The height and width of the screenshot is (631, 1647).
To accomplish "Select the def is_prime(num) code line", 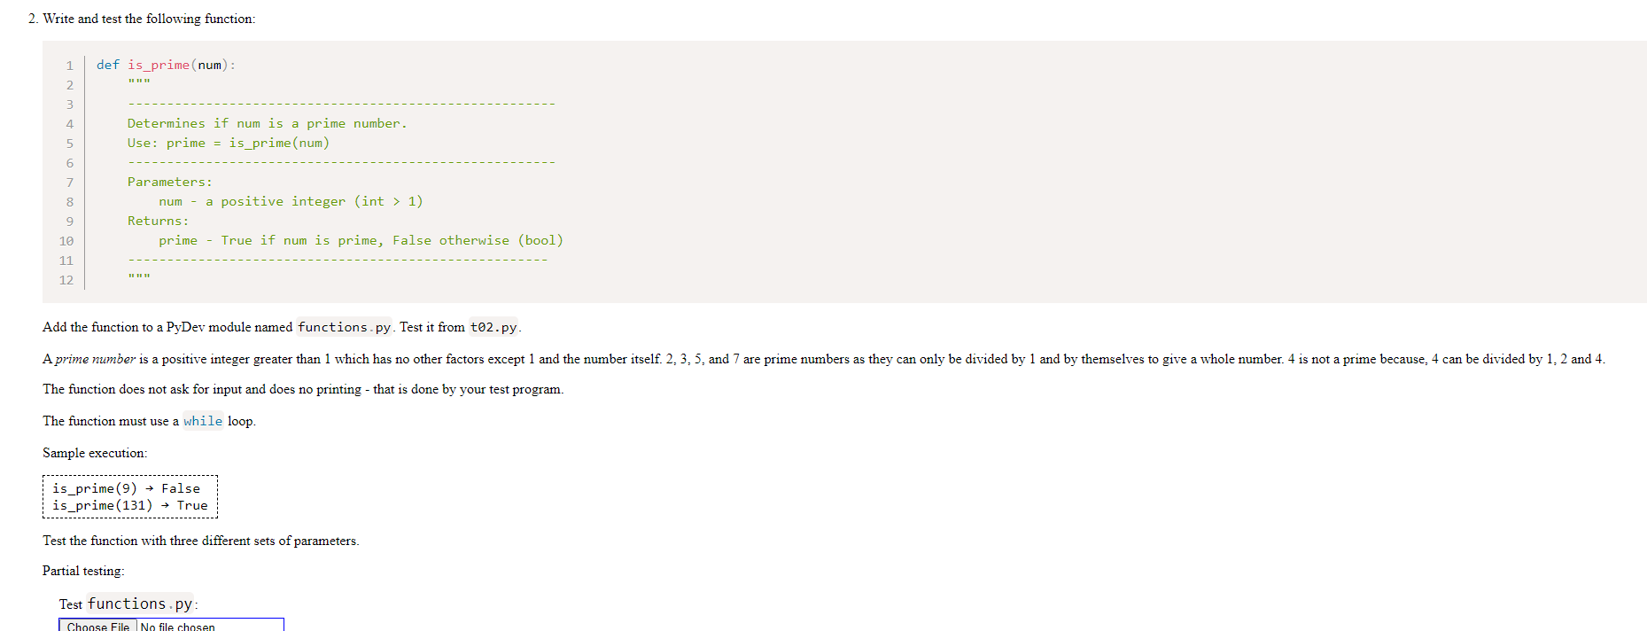I will click(164, 64).
